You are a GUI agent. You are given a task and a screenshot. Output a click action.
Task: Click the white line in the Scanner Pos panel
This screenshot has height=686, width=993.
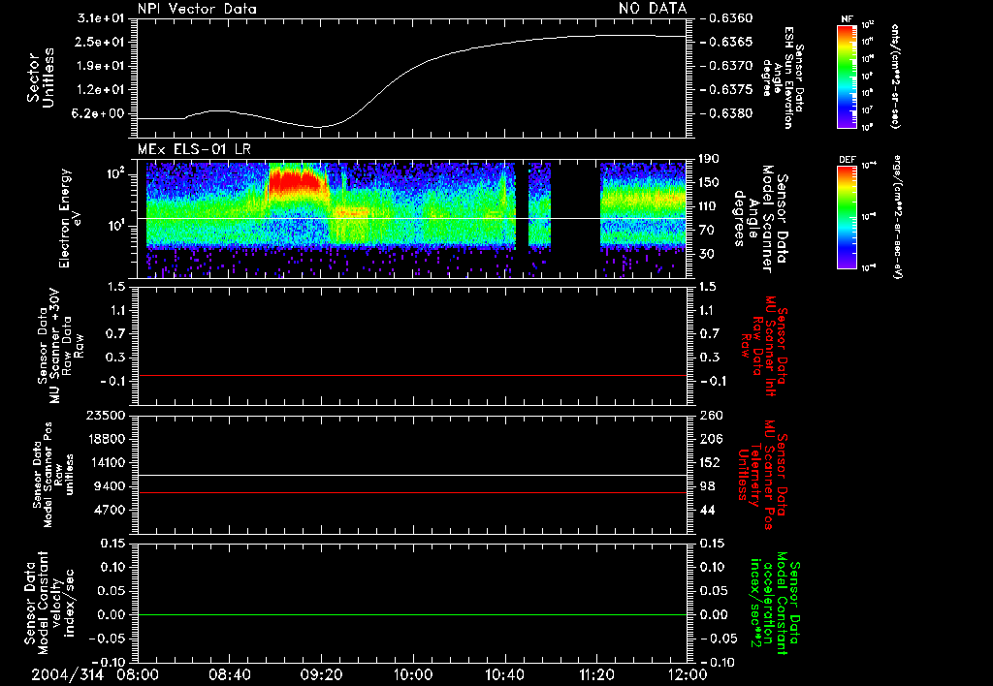click(411, 475)
